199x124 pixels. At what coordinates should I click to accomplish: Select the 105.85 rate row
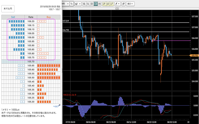click(31, 49)
